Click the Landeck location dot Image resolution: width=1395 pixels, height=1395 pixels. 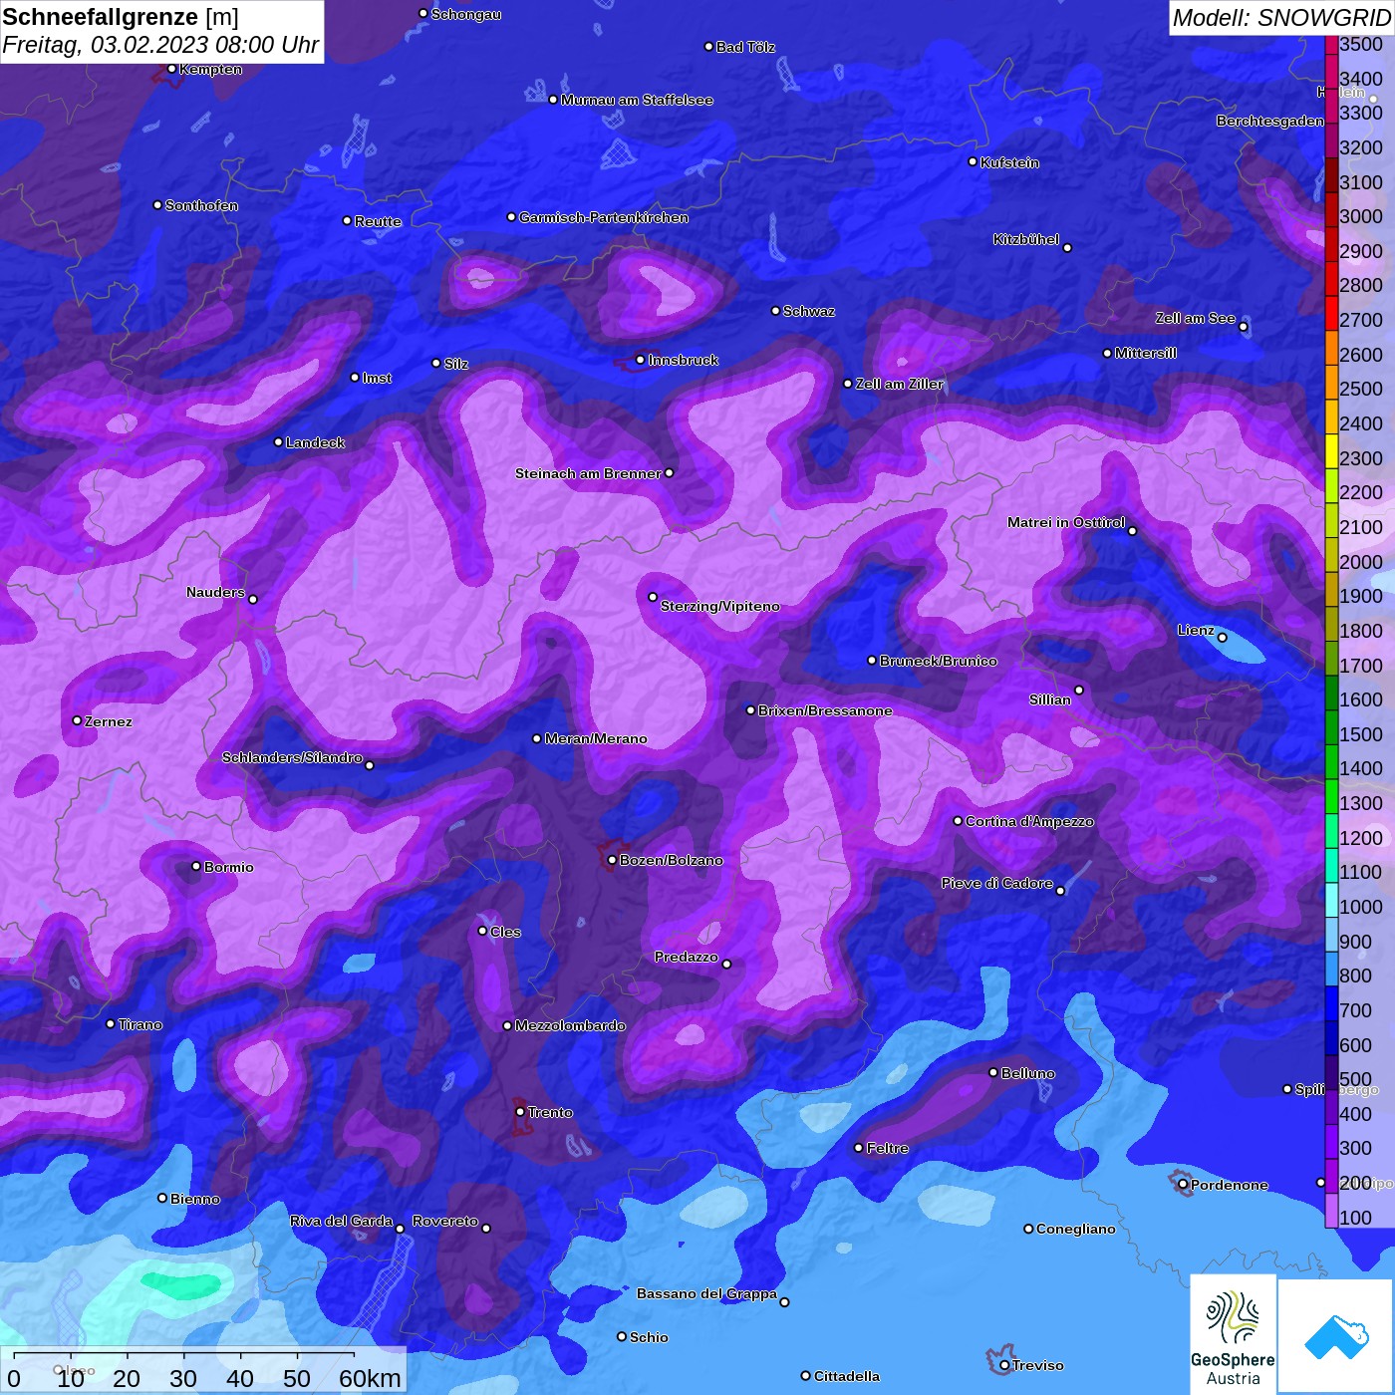278,441
